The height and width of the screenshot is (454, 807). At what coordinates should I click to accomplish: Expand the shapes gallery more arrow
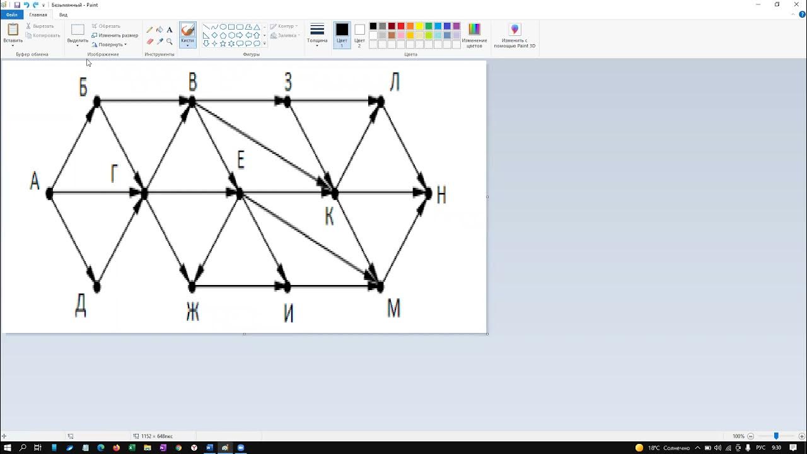tap(264, 44)
